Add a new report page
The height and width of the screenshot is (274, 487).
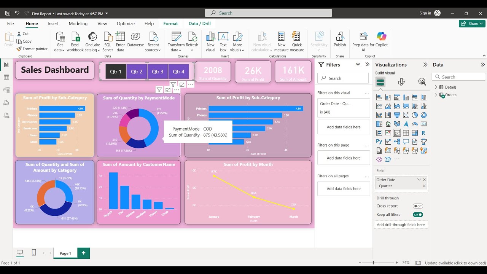(x=83, y=253)
